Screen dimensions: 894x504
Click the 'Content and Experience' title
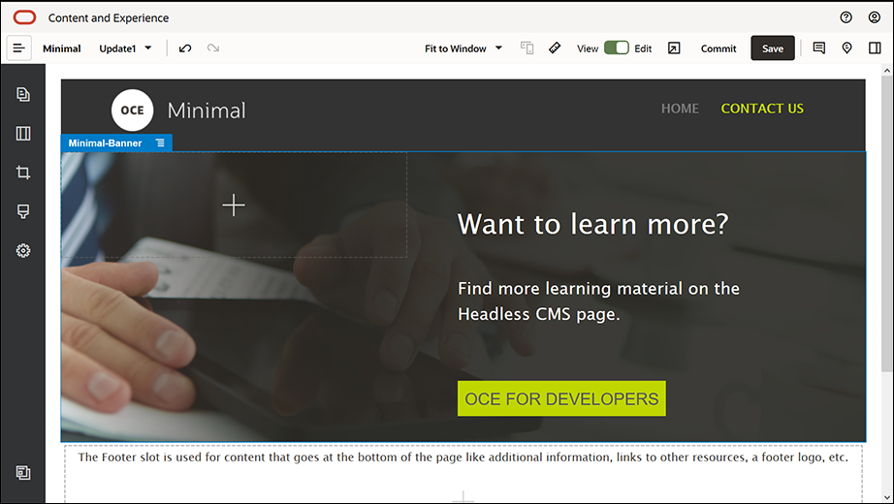coord(109,17)
